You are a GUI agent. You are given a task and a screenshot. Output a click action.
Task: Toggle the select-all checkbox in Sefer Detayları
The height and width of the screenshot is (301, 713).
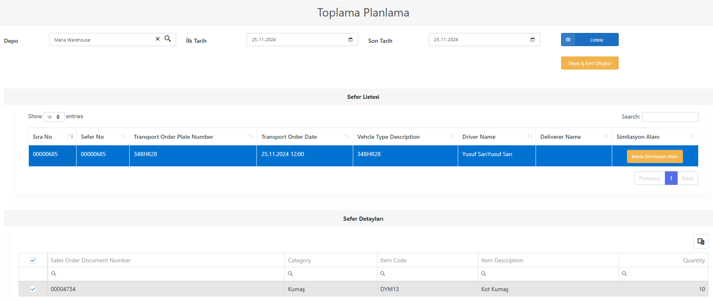click(x=33, y=260)
